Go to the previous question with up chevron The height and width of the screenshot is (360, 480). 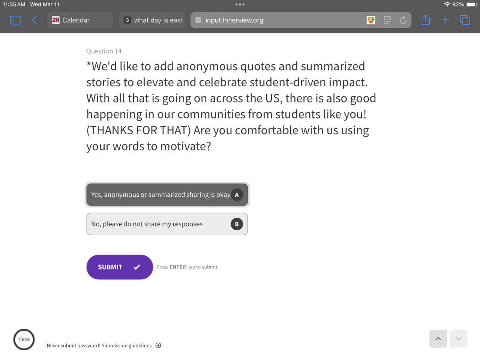438,339
